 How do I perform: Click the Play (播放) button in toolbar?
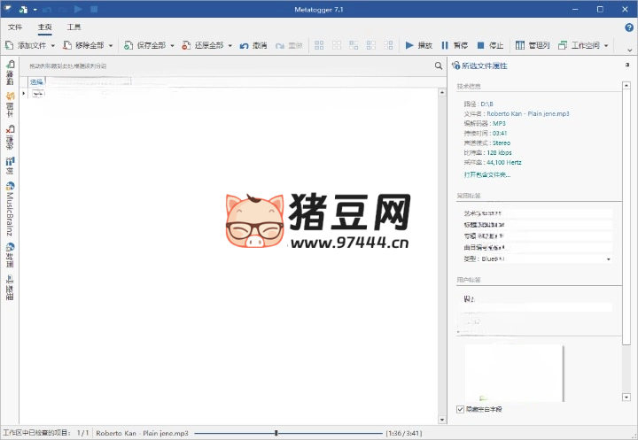click(x=418, y=45)
